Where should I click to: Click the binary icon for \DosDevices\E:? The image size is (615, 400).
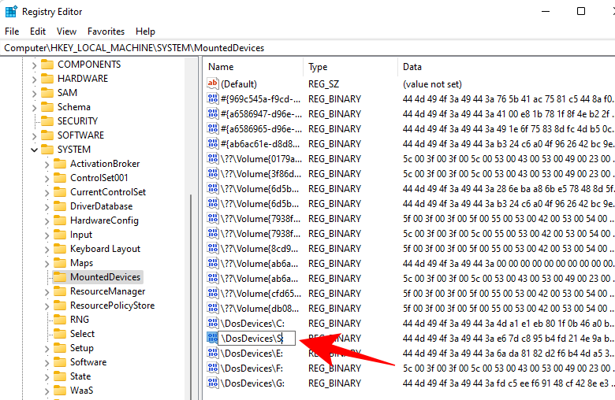pyautogui.click(x=212, y=354)
